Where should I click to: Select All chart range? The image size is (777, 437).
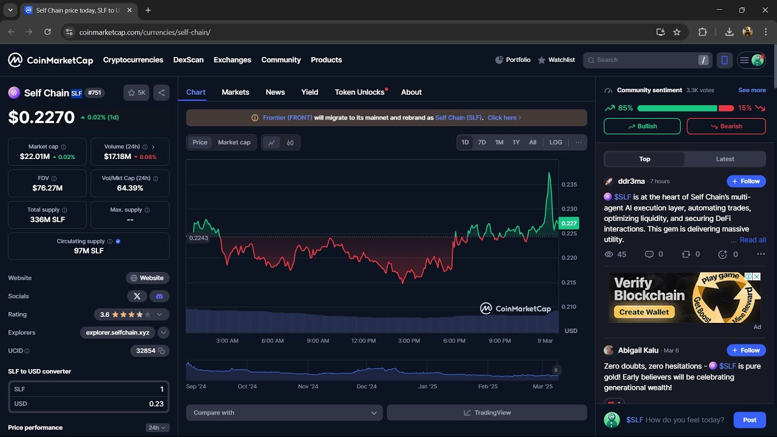(532, 143)
